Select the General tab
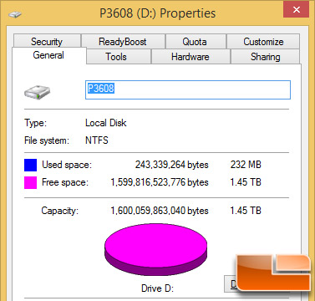 (48, 55)
